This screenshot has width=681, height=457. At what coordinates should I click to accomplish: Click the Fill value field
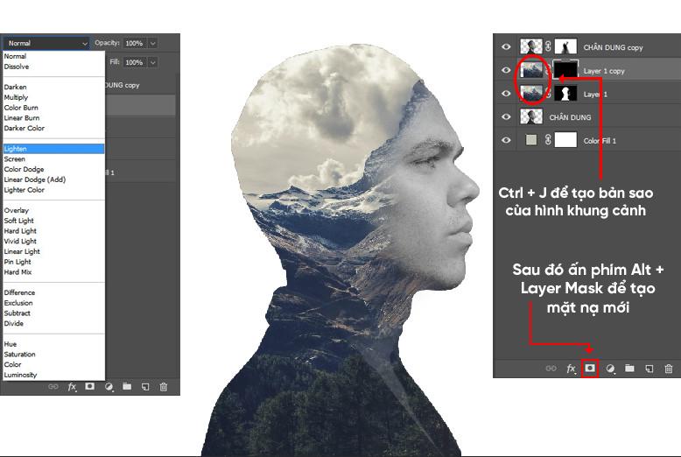pyautogui.click(x=136, y=62)
